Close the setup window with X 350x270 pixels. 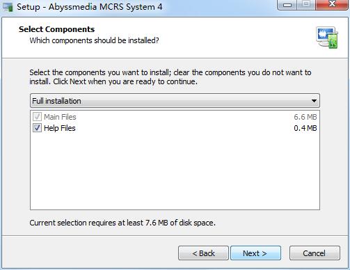click(x=332, y=5)
